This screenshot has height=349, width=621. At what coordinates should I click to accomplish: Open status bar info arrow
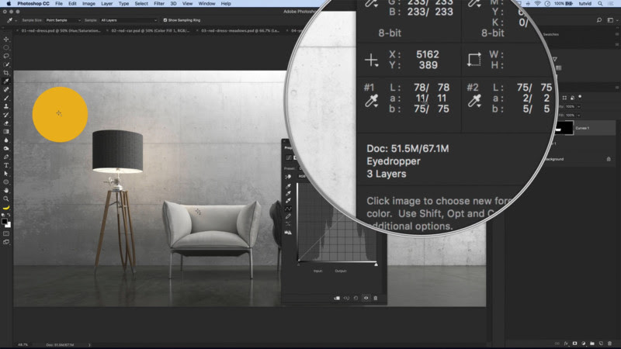click(89, 344)
